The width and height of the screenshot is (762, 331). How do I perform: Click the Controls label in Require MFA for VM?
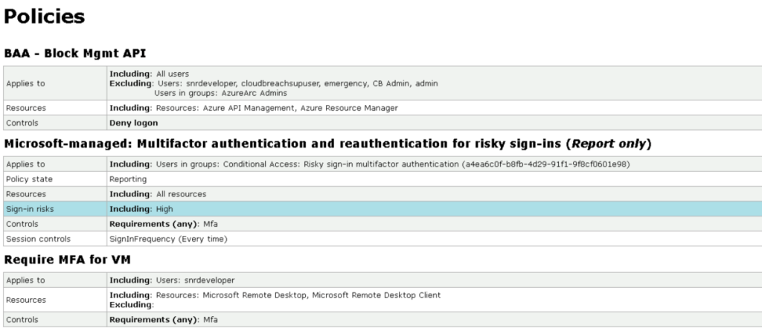22,319
